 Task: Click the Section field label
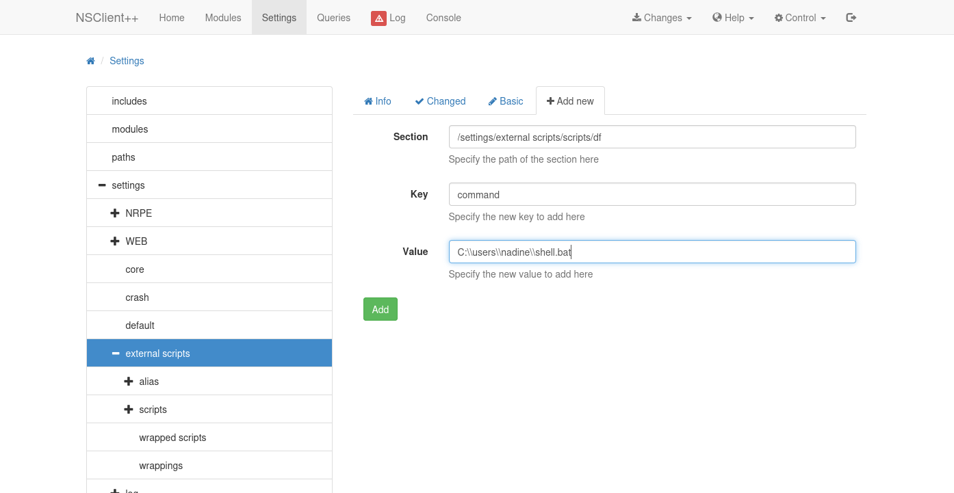coord(411,137)
